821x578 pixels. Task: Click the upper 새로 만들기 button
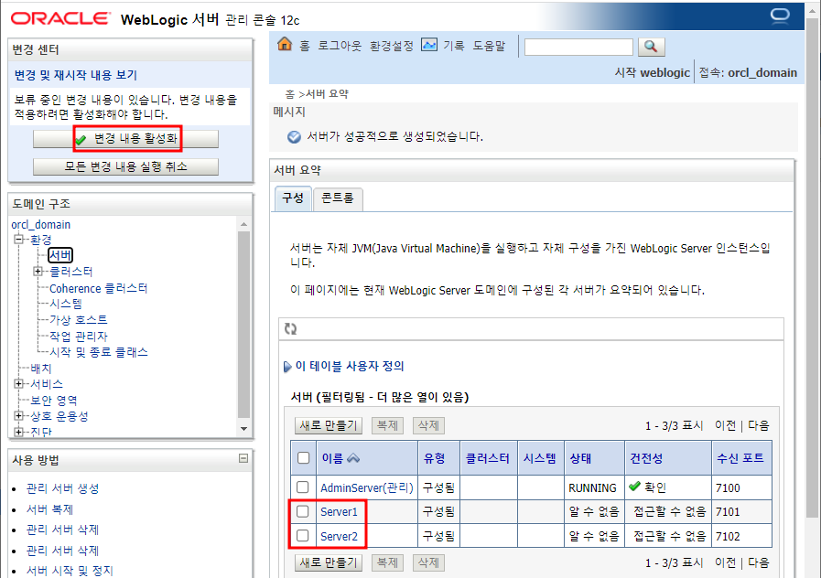click(329, 425)
